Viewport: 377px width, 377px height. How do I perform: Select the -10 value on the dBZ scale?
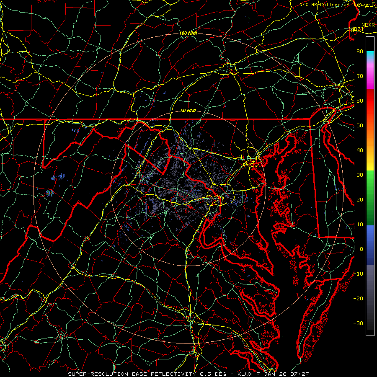[358, 274]
